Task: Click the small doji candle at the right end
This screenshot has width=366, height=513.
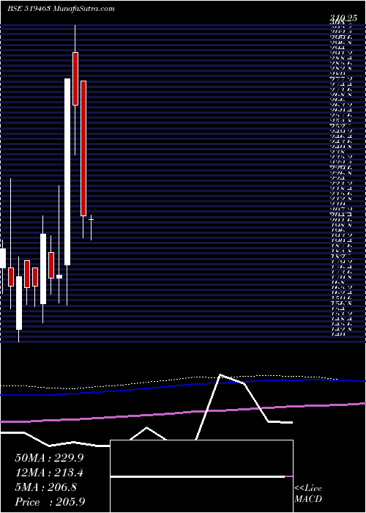Action: tap(91, 219)
